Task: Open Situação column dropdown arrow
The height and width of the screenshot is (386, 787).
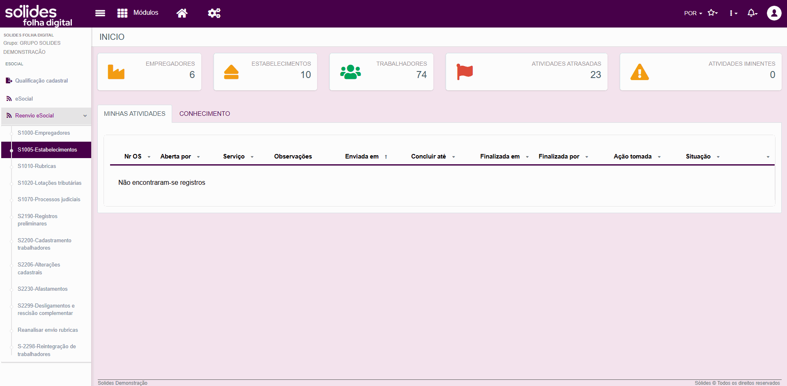Action: (x=718, y=157)
